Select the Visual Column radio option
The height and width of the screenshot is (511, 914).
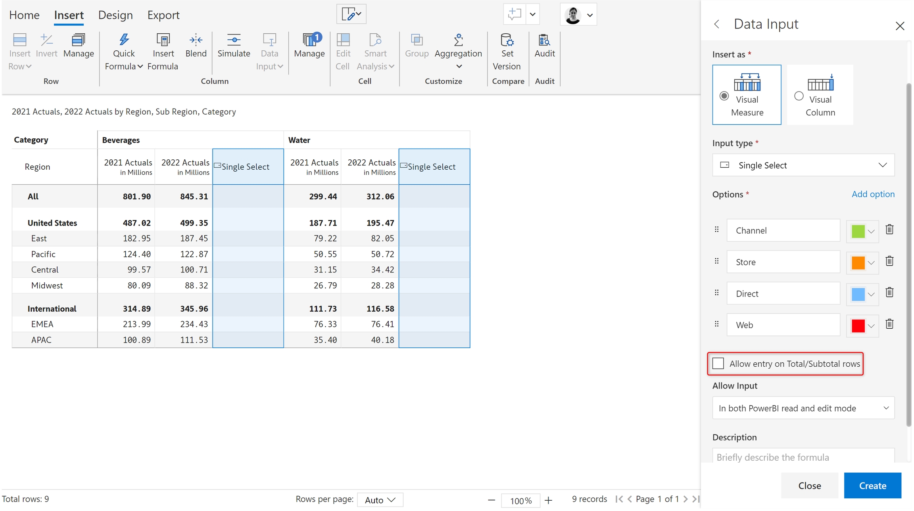pyautogui.click(x=799, y=96)
